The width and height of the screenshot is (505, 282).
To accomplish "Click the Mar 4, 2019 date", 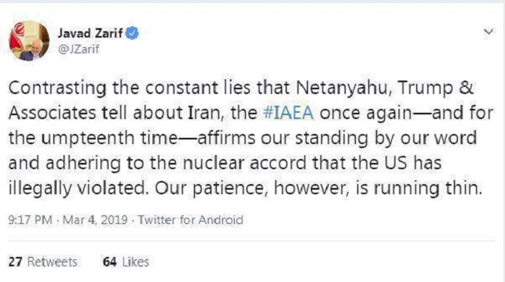I will tap(95, 220).
